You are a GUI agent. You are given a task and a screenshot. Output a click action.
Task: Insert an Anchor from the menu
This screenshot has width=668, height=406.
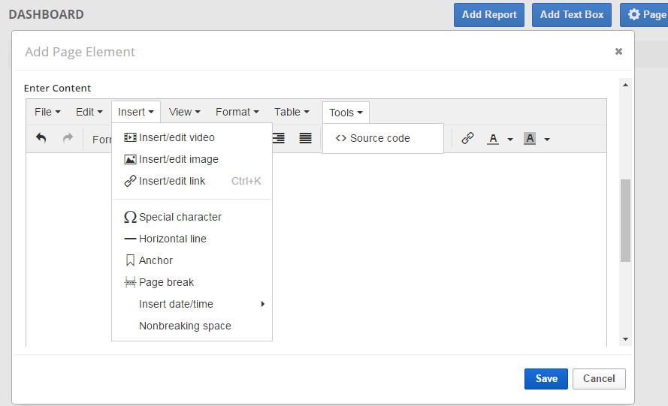pos(156,260)
